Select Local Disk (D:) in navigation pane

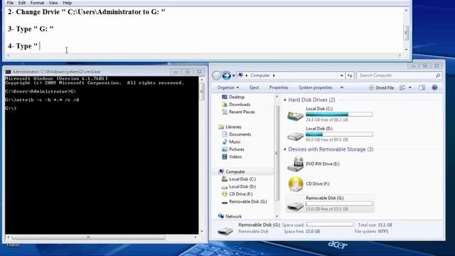point(239,187)
